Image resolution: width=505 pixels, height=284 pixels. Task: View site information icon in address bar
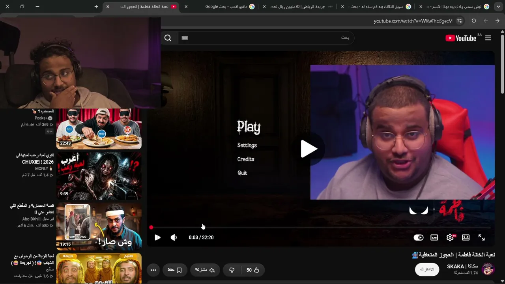click(459, 21)
